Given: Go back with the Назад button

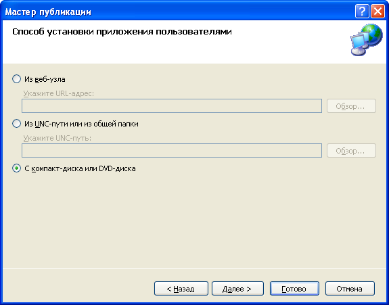Looking at the screenshot, I should coord(181,289).
